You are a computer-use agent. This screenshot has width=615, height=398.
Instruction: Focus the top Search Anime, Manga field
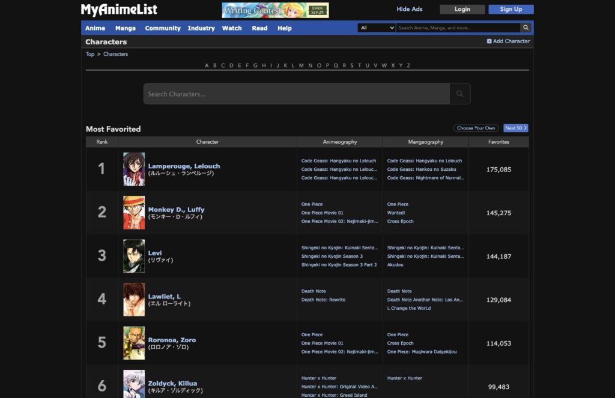458,28
